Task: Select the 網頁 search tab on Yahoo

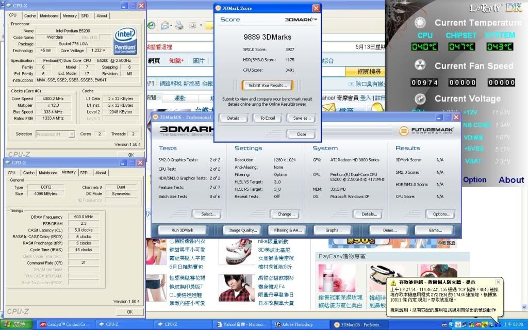Action: coord(154,61)
